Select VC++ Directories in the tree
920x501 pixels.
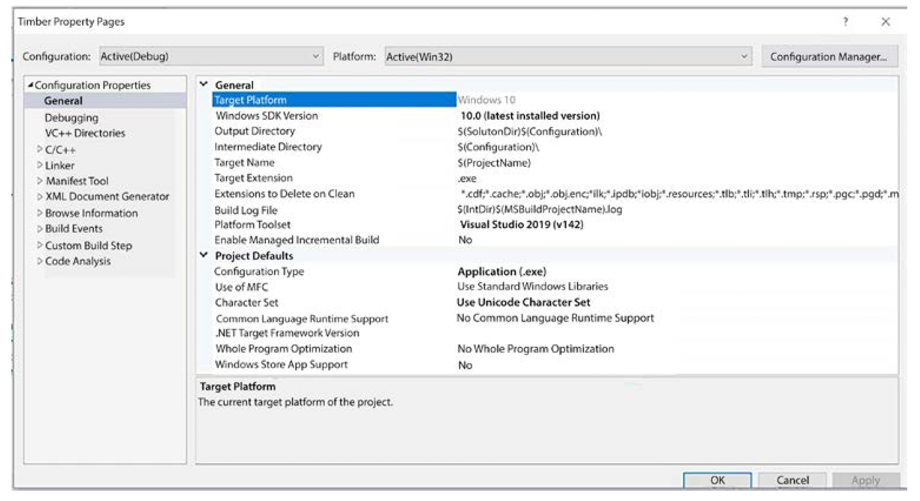pos(85,133)
